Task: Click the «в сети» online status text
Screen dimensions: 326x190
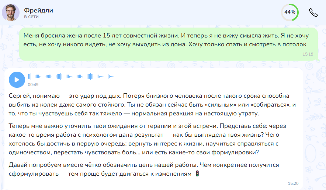Action: tap(31, 17)
